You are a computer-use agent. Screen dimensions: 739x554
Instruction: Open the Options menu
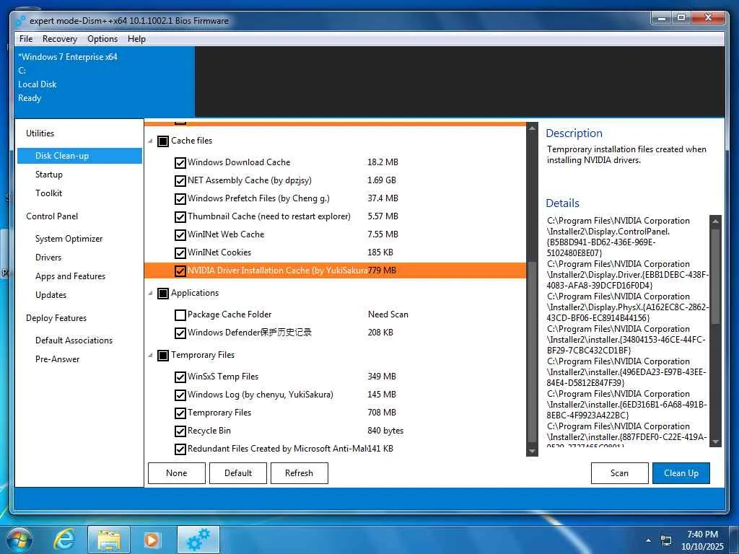[x=102, y=39]
